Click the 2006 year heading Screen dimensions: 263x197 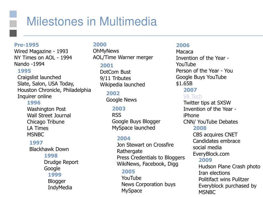coord(183,45)
